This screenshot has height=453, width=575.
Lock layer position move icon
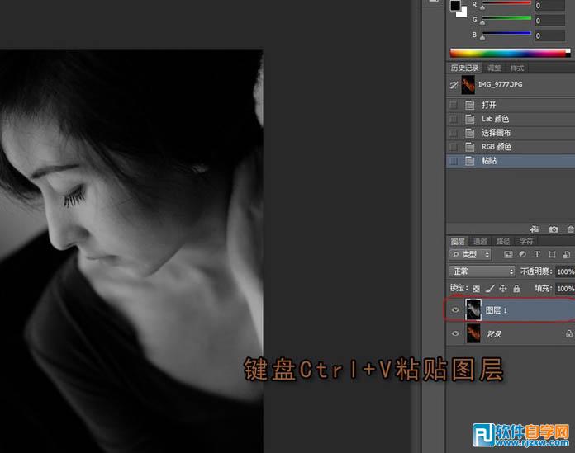[503, 289]
